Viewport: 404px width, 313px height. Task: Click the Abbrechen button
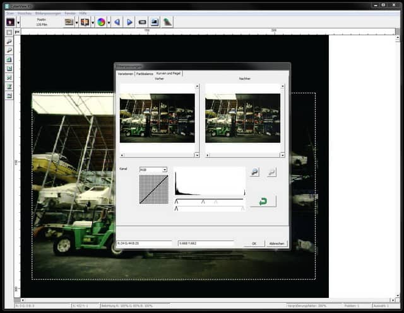[x=276, y=243]
